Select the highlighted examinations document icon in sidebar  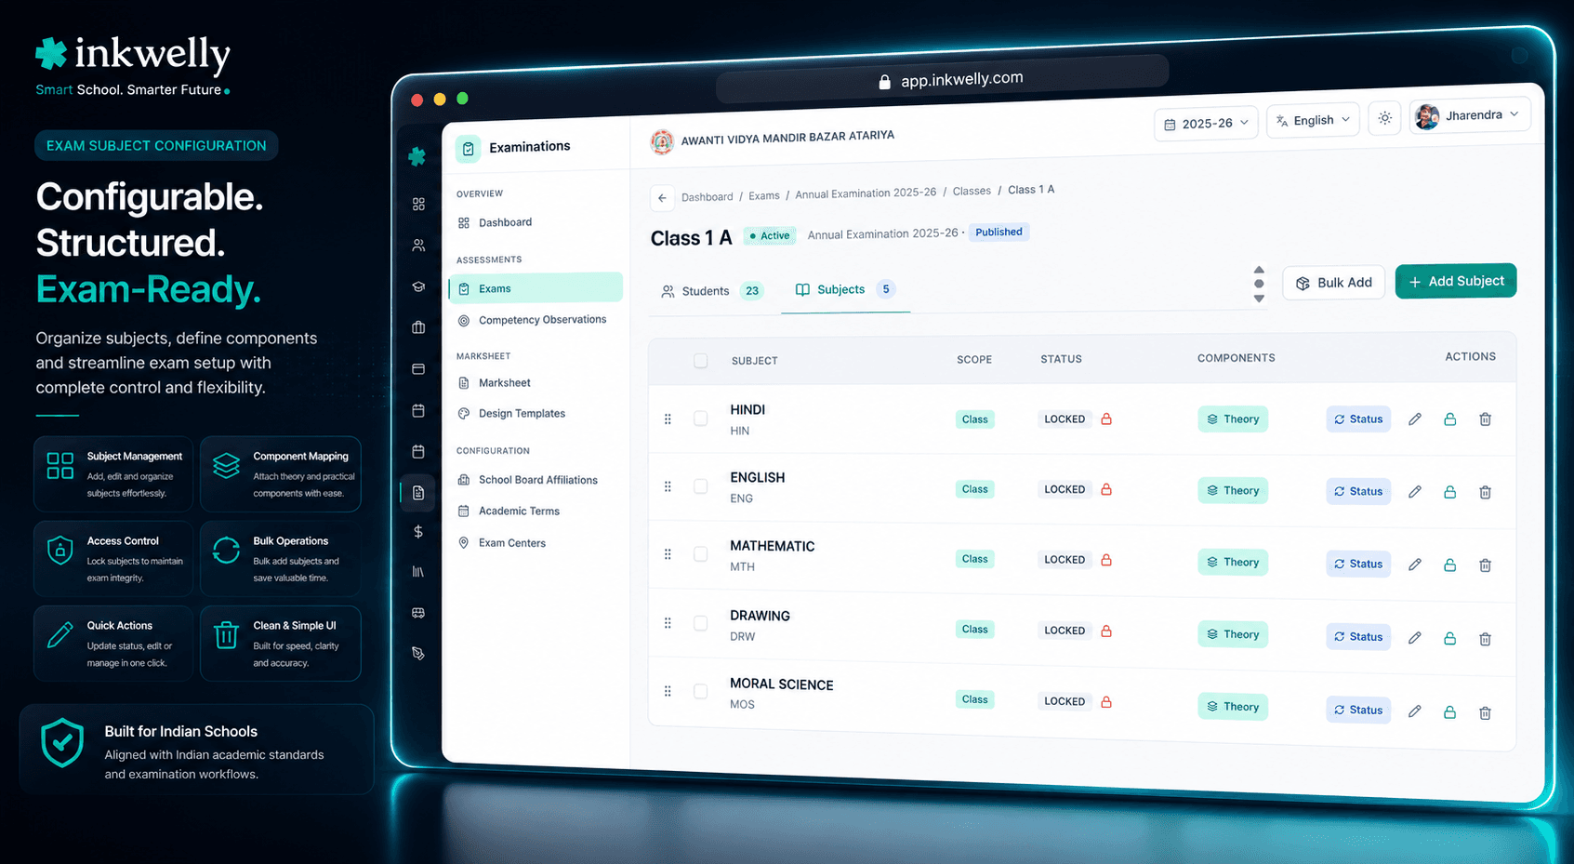click(418, 493)
